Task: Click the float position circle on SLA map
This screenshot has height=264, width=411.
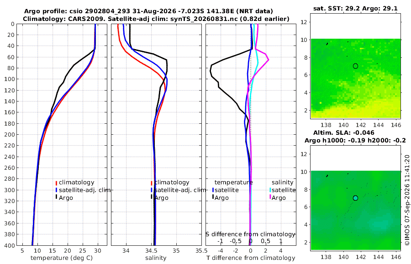Action: coord(355,198)
